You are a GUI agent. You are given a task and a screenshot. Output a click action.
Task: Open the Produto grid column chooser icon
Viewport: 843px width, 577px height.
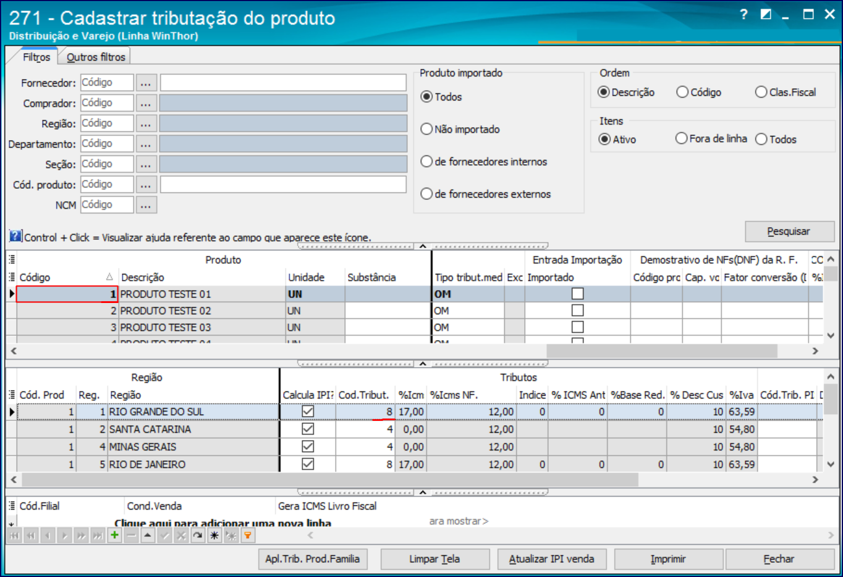pos(12,260)
